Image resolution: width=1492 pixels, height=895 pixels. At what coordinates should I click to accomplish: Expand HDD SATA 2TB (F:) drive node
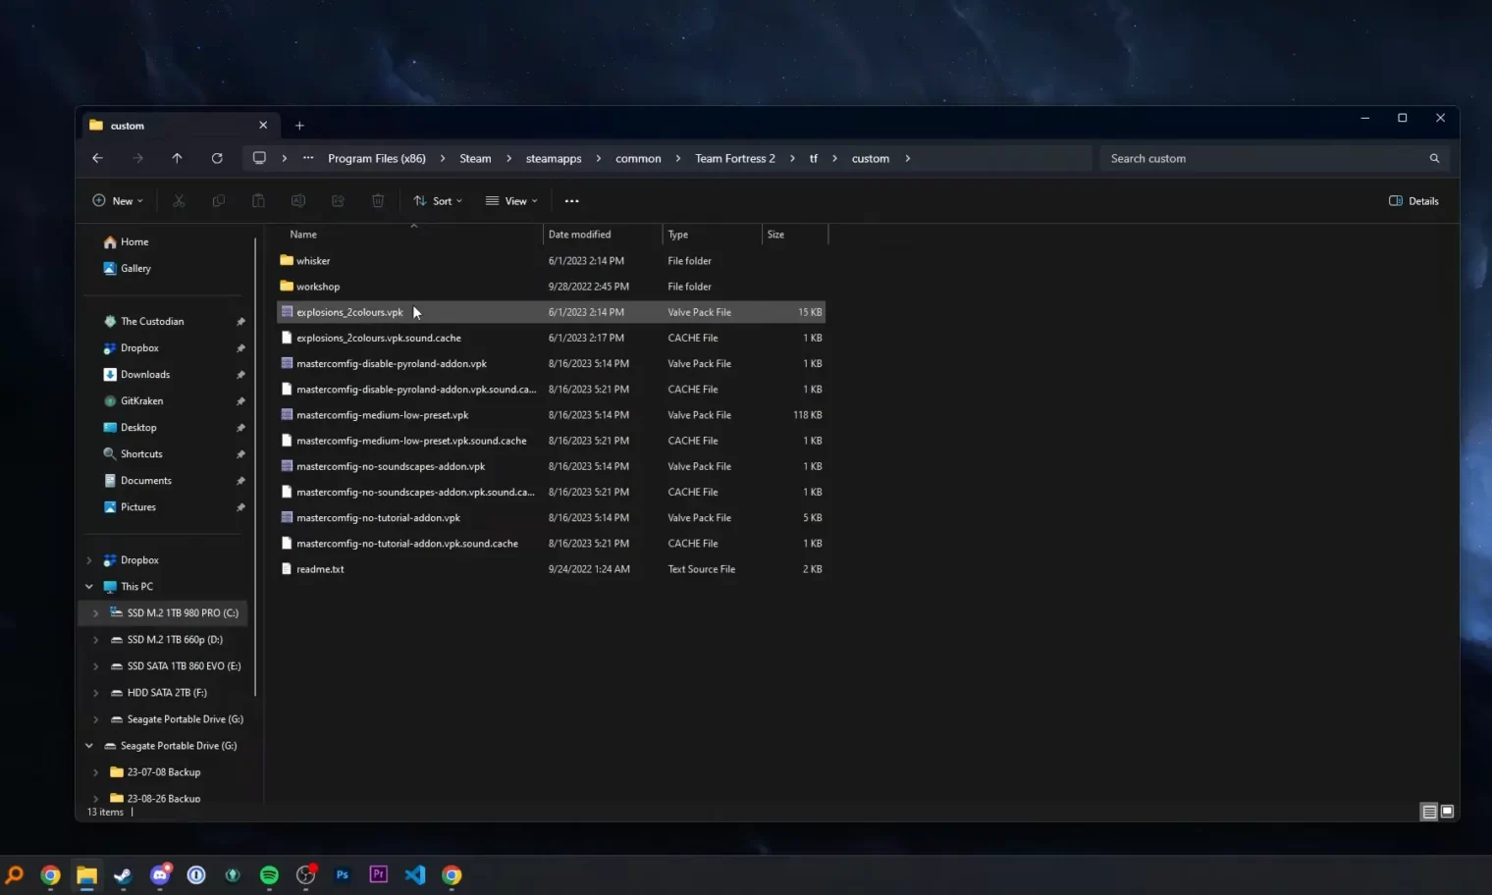96,693
